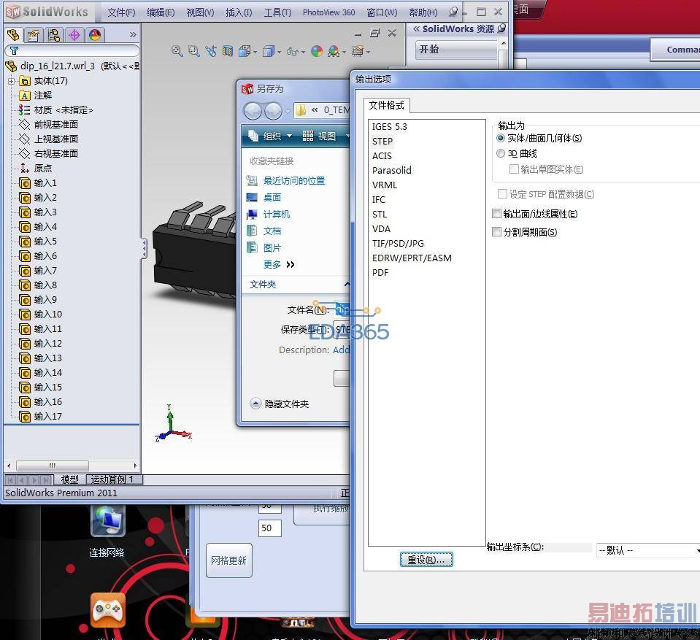Open 插入(I) menu

coord(239,12)
